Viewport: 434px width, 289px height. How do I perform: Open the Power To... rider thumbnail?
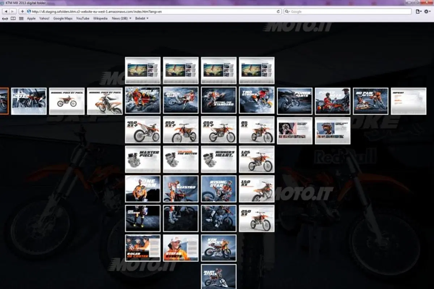(143, 100)
